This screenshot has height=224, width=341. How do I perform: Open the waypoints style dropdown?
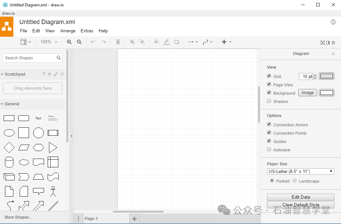[208, 42]
